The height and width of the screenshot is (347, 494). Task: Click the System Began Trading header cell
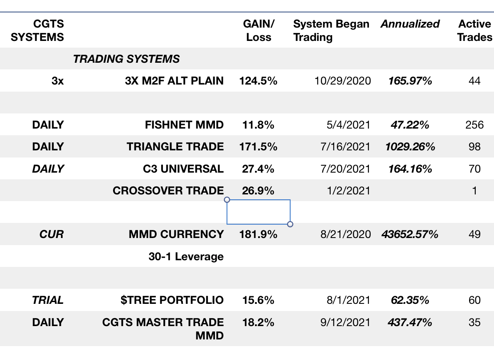(331, 31)
